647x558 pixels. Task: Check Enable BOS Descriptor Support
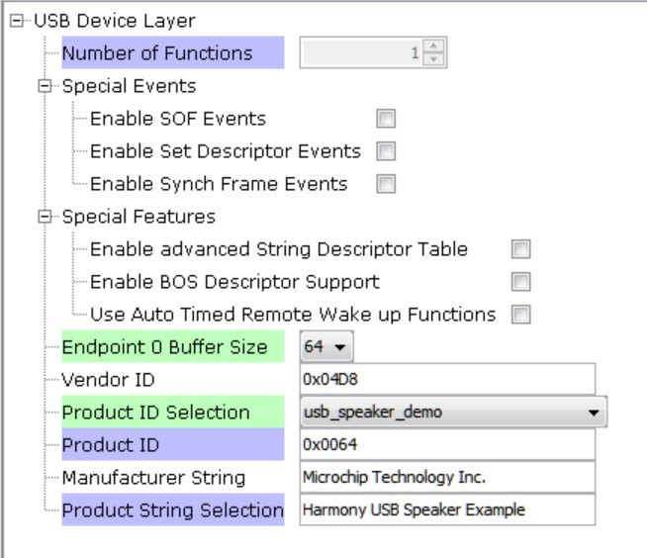pyautogui.click(x=520, y=282)
